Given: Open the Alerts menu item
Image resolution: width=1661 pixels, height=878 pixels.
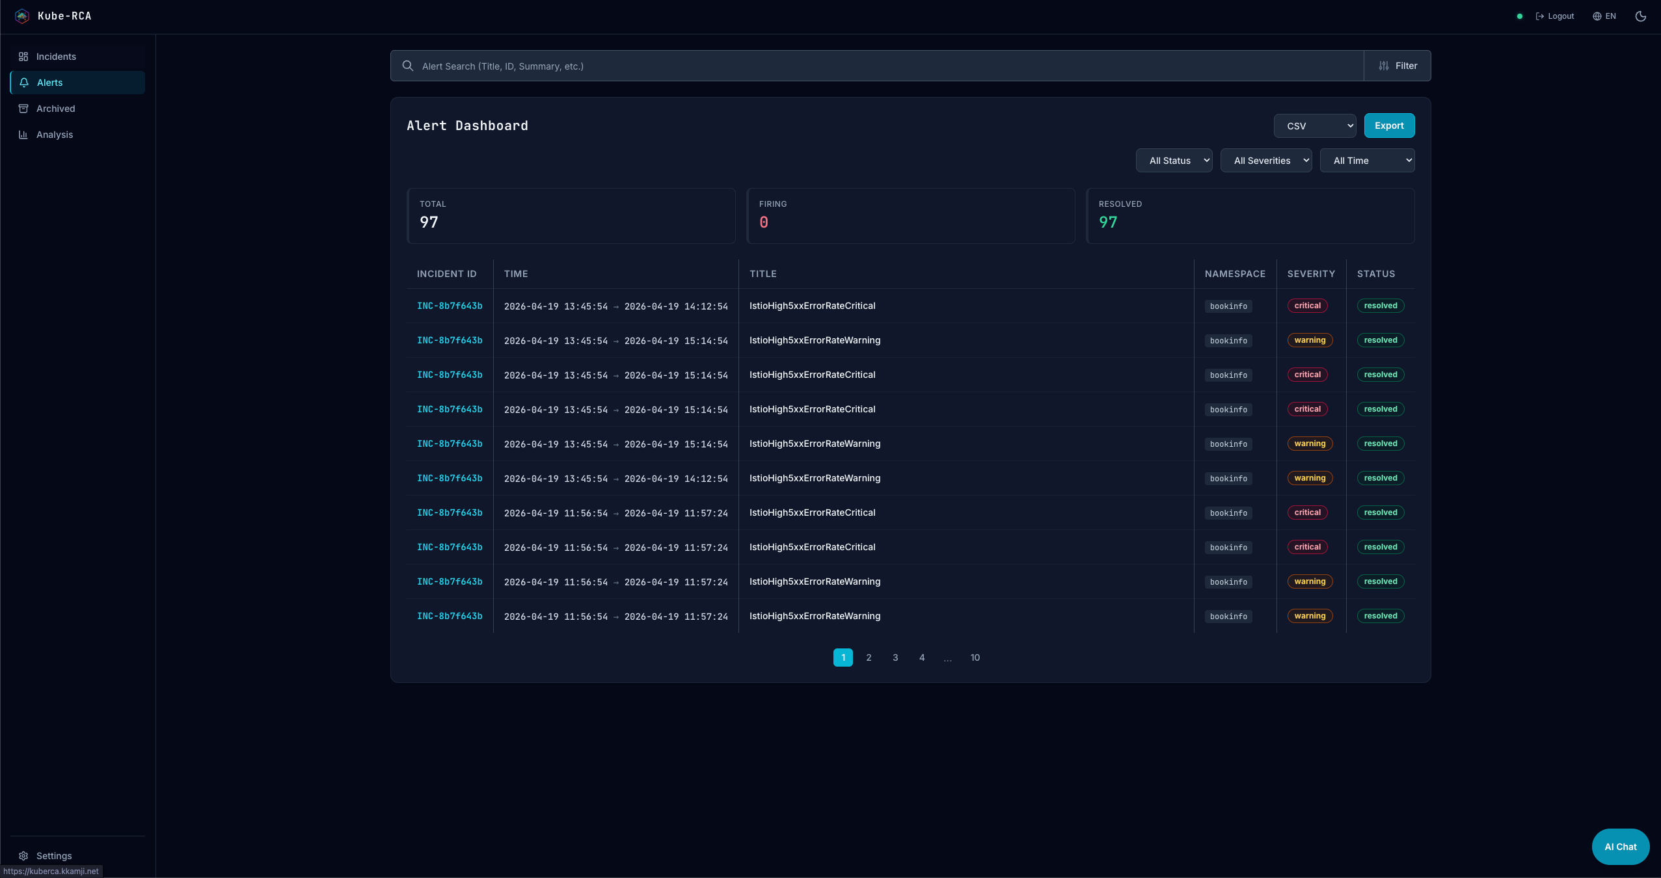Looking at the screenshot, I should click(77, 83).
